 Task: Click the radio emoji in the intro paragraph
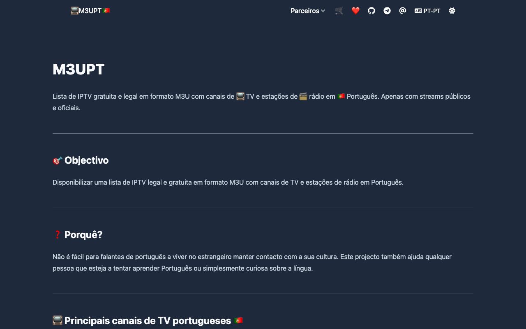pyautogui.click(x=303, y=96)
